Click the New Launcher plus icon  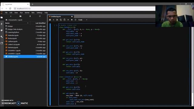[11, 16]
